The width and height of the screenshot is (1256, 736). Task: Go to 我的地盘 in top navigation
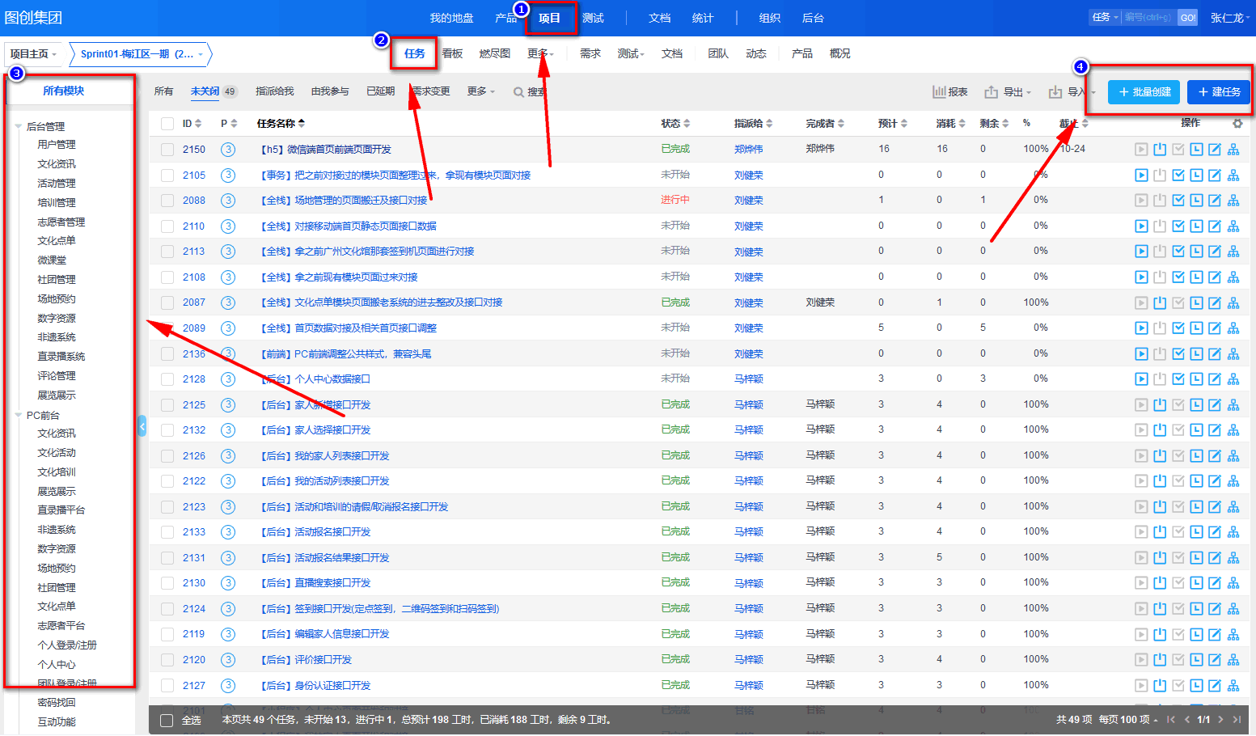(451, 18)
